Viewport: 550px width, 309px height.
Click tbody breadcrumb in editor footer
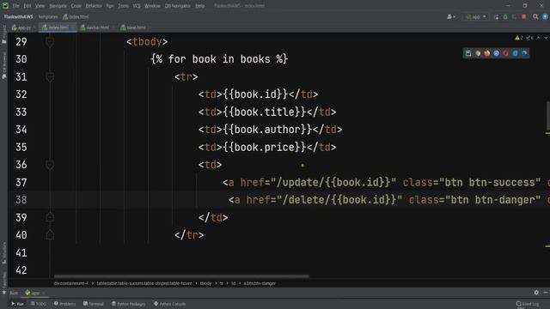click(x=205, y=283)
